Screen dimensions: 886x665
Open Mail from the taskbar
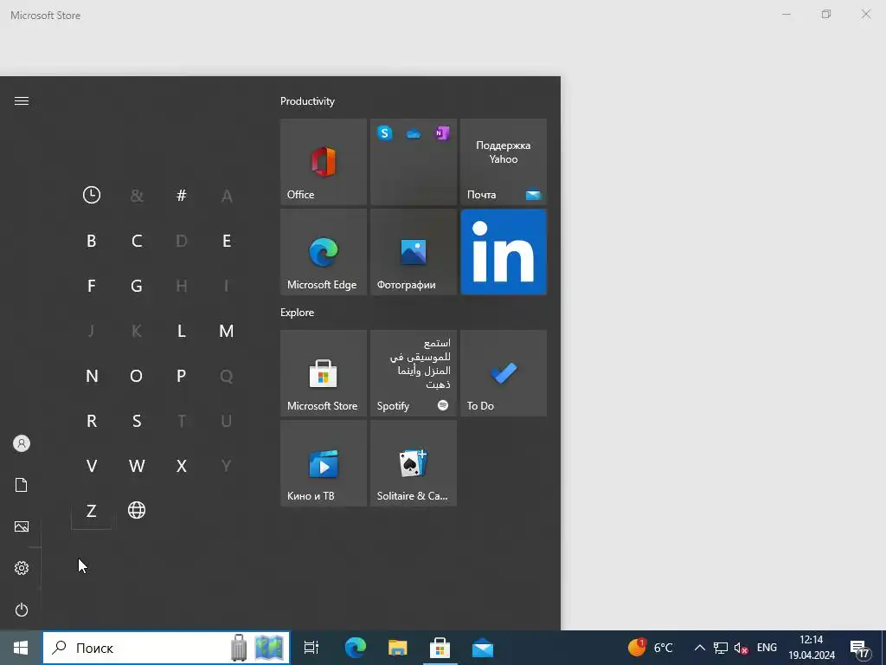tap(483, 648)
